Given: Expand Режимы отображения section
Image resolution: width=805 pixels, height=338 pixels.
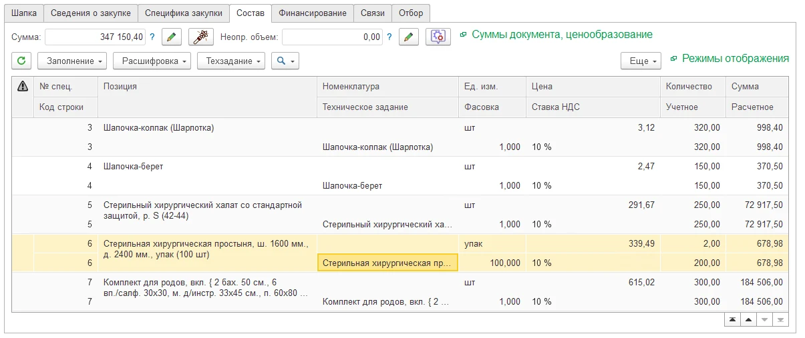Looking at the screenshot, I should point(730,58).
